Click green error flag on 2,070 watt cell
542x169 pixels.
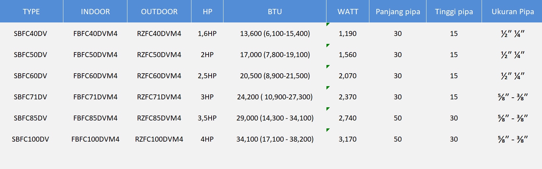coord(328,67)
